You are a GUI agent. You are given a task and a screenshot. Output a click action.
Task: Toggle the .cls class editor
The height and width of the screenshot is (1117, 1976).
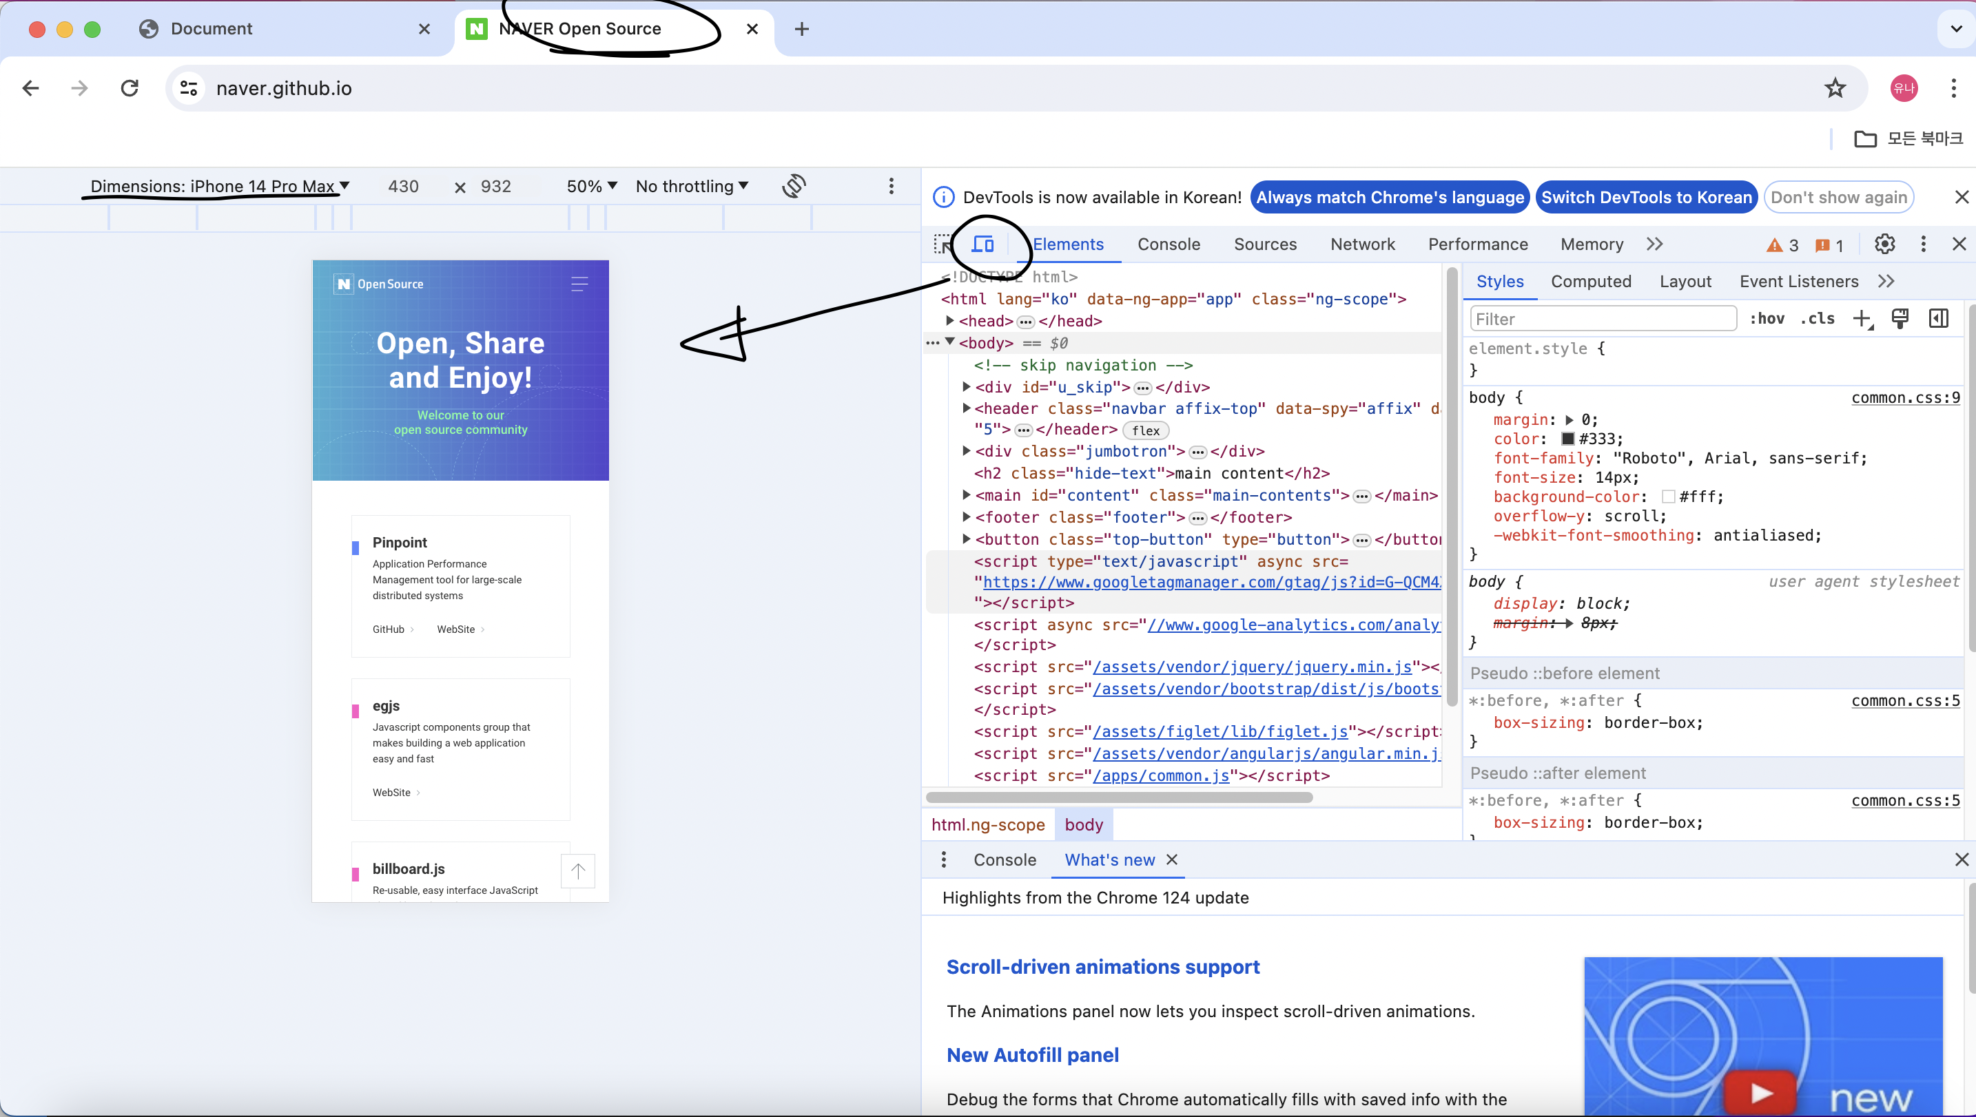[1817, 318]
